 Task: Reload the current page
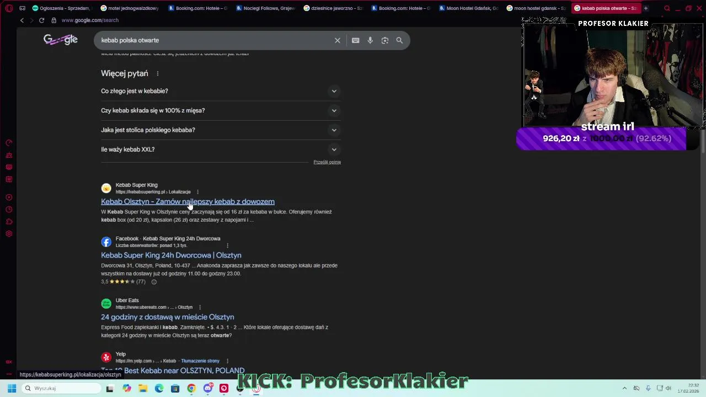click(41, 20)
